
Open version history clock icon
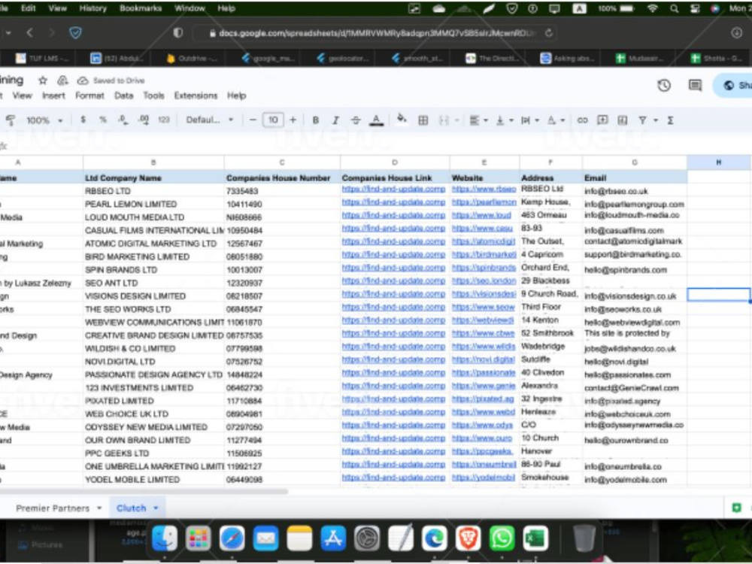point(664,86)
